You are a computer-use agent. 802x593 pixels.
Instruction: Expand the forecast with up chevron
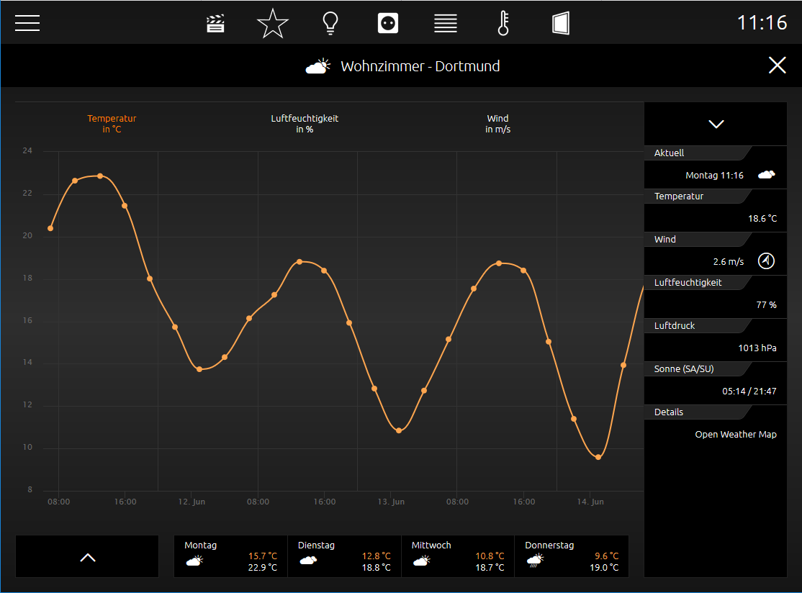pos(87,557)
